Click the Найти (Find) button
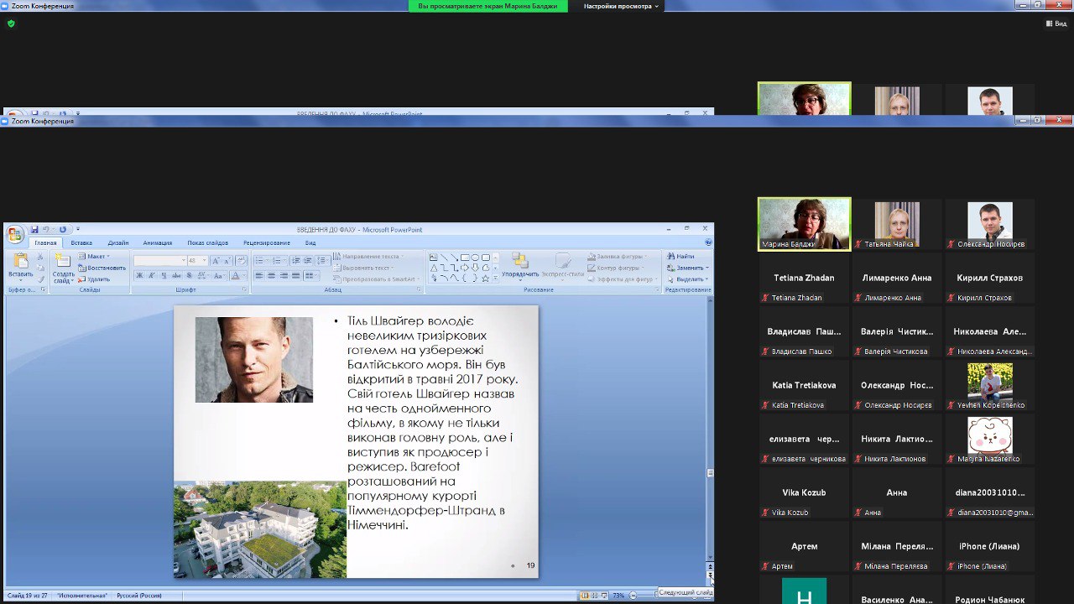Viewport: 1074px width, 604px height. [x=680, y=257]
